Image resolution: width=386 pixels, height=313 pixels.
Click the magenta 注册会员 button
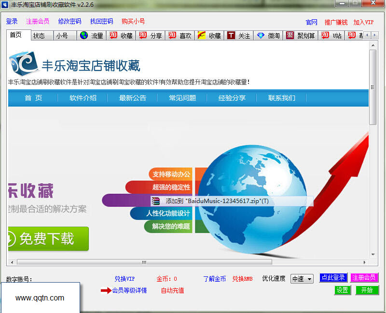coord(364,278)
